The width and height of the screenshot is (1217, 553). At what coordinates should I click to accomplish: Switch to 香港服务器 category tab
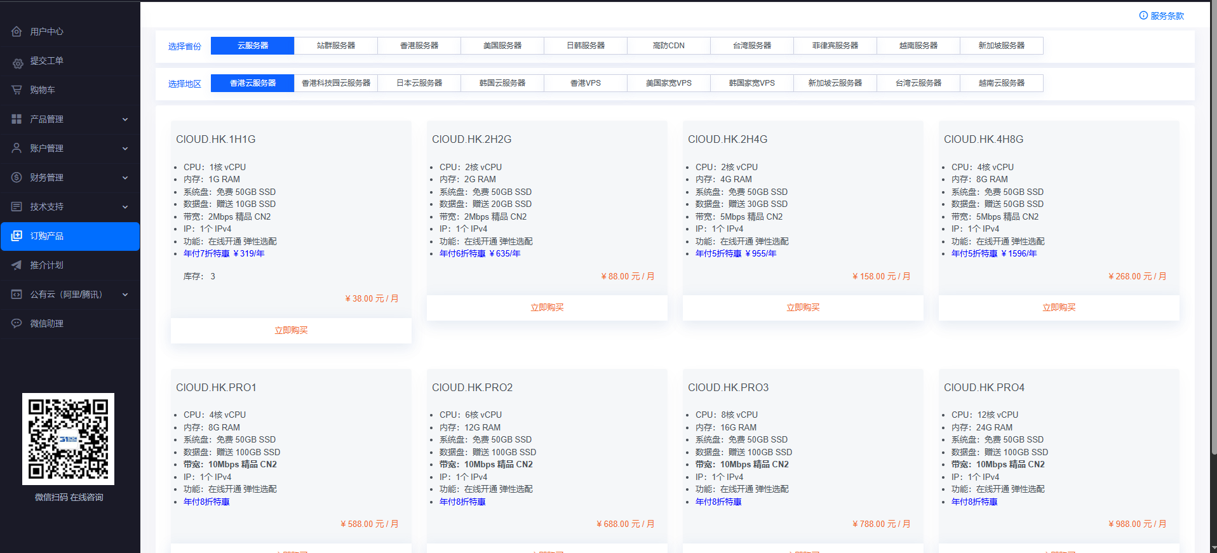pos(419,46)
